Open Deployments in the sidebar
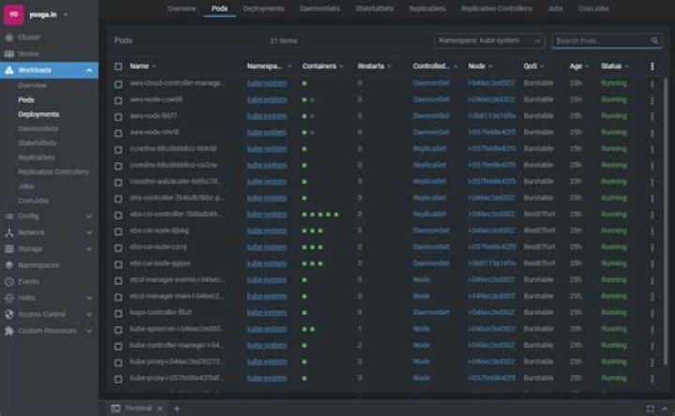 coord(38,114)
